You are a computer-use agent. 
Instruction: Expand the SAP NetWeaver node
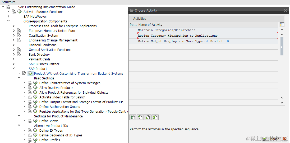click(8, 16)
